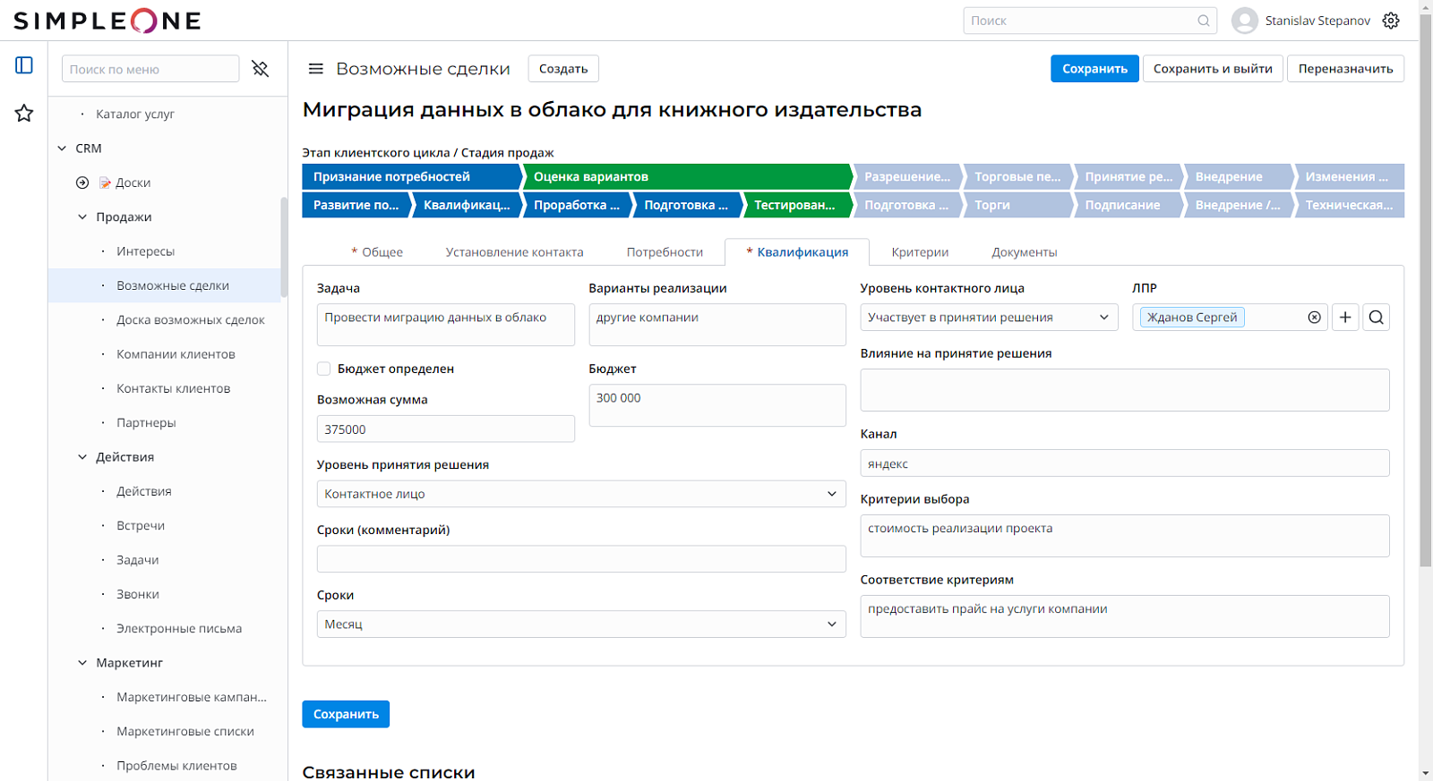Screen dimensions: 1433x781
Task: Clear ЛПР value Жданов Сергей
Action: [x=1314, y=318]
